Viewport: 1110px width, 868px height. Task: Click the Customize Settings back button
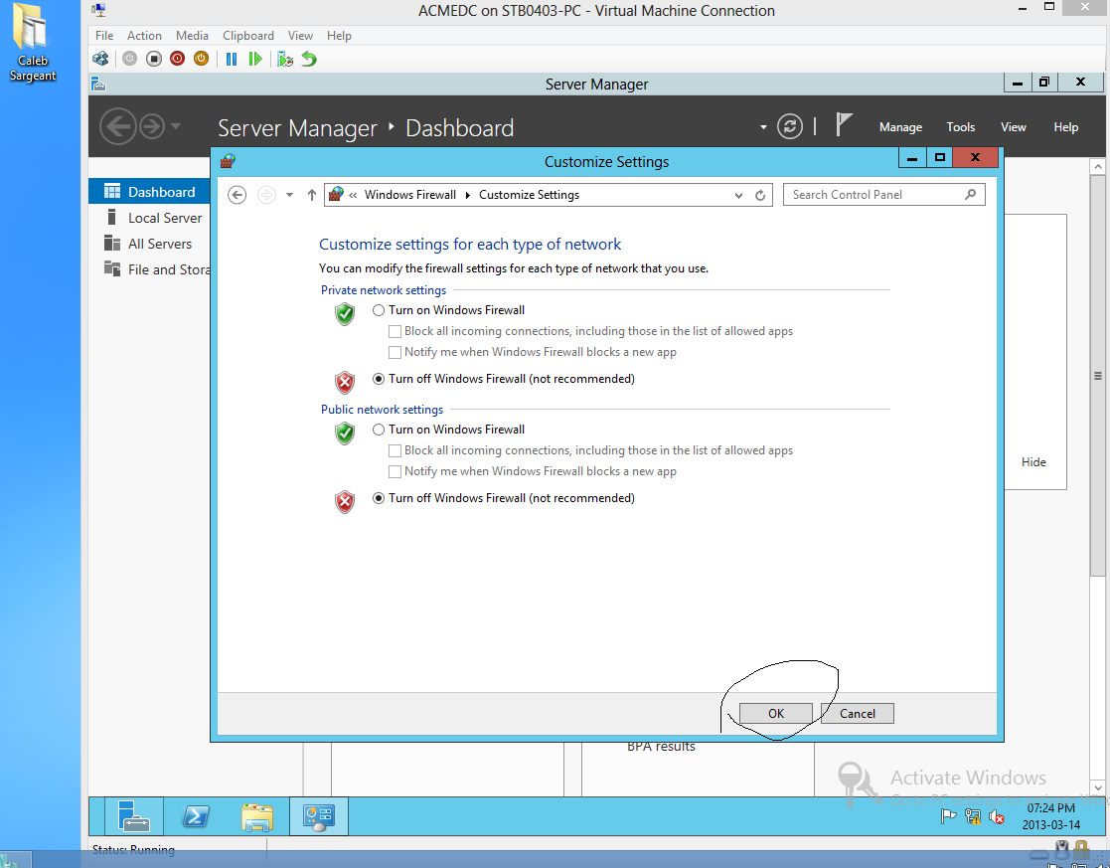pyautogui.click(x=238, y=195)
